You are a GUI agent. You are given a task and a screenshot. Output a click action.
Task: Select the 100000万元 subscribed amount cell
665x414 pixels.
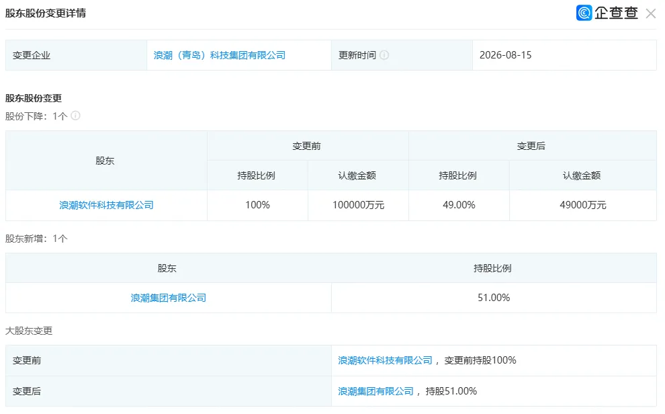pos(359,205)
